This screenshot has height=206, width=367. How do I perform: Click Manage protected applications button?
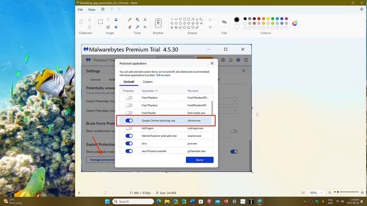pos(101,160)
